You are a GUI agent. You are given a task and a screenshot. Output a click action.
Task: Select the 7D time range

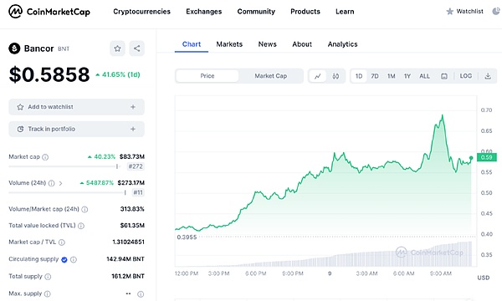[x=375, y=76]
